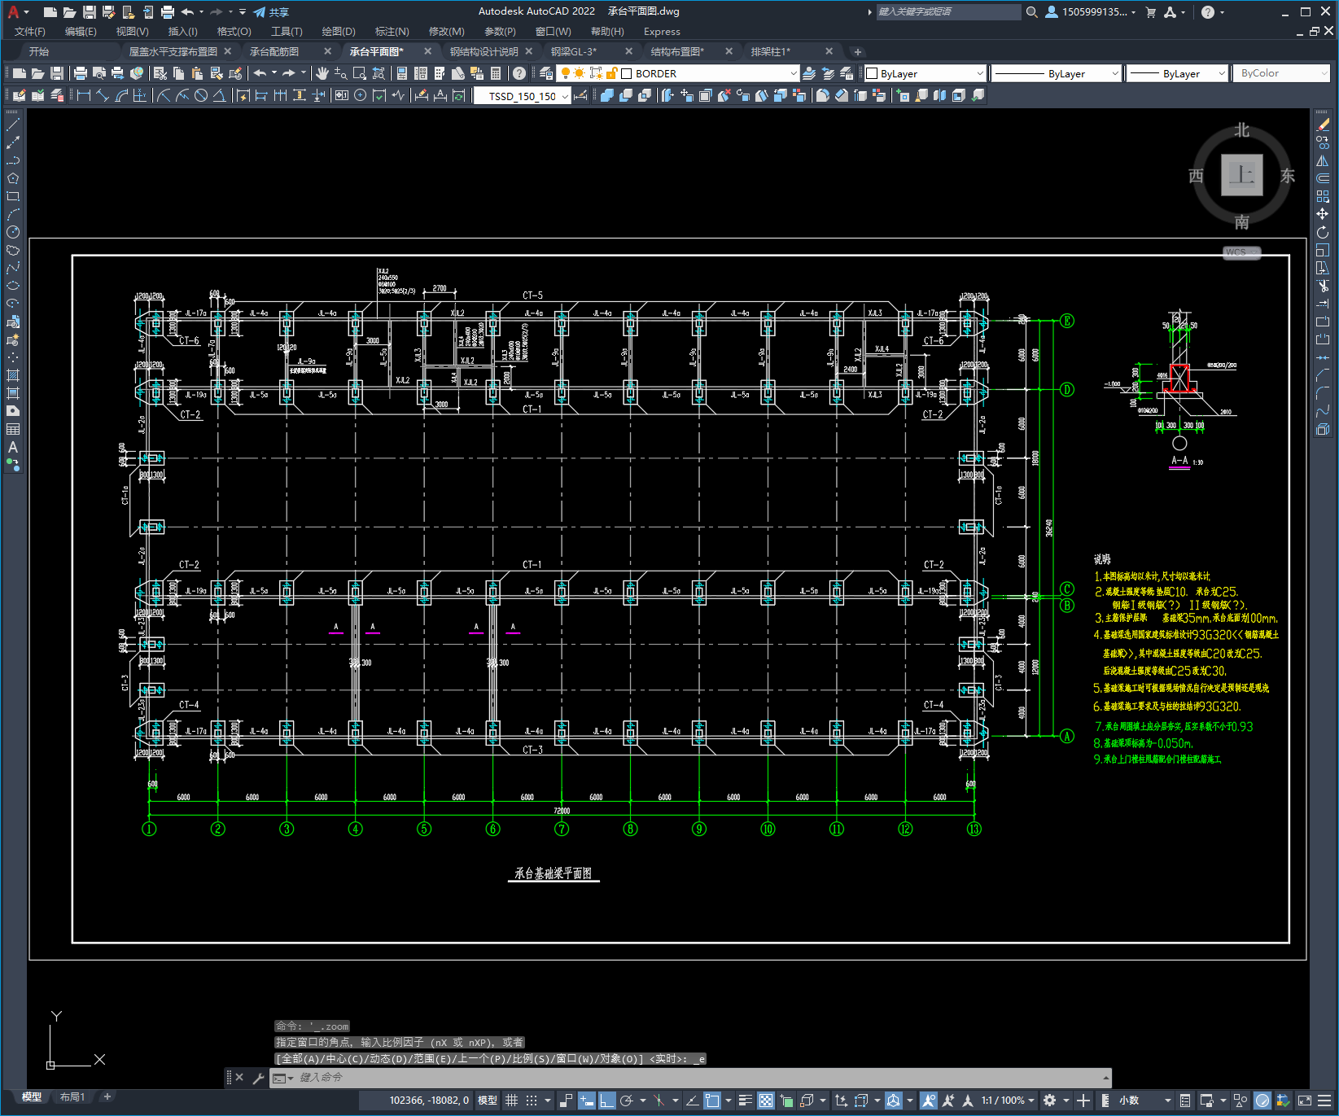Click the 模型 model space status button
Screen dimensions: 1339x1116
(488, 1101)
